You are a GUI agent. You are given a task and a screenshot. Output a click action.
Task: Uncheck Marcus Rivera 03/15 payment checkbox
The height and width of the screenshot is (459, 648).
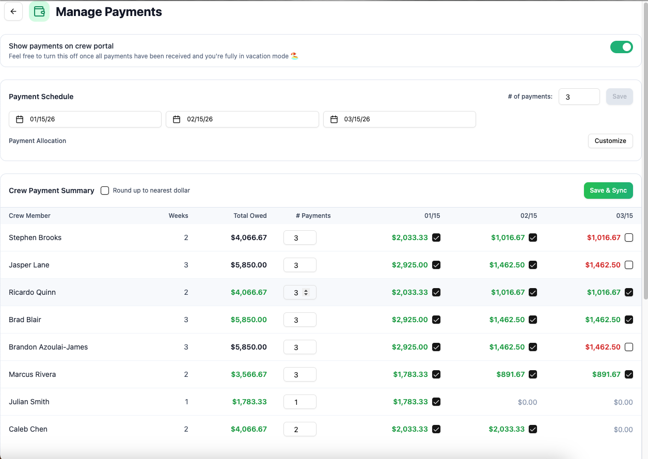click(628, 374)
